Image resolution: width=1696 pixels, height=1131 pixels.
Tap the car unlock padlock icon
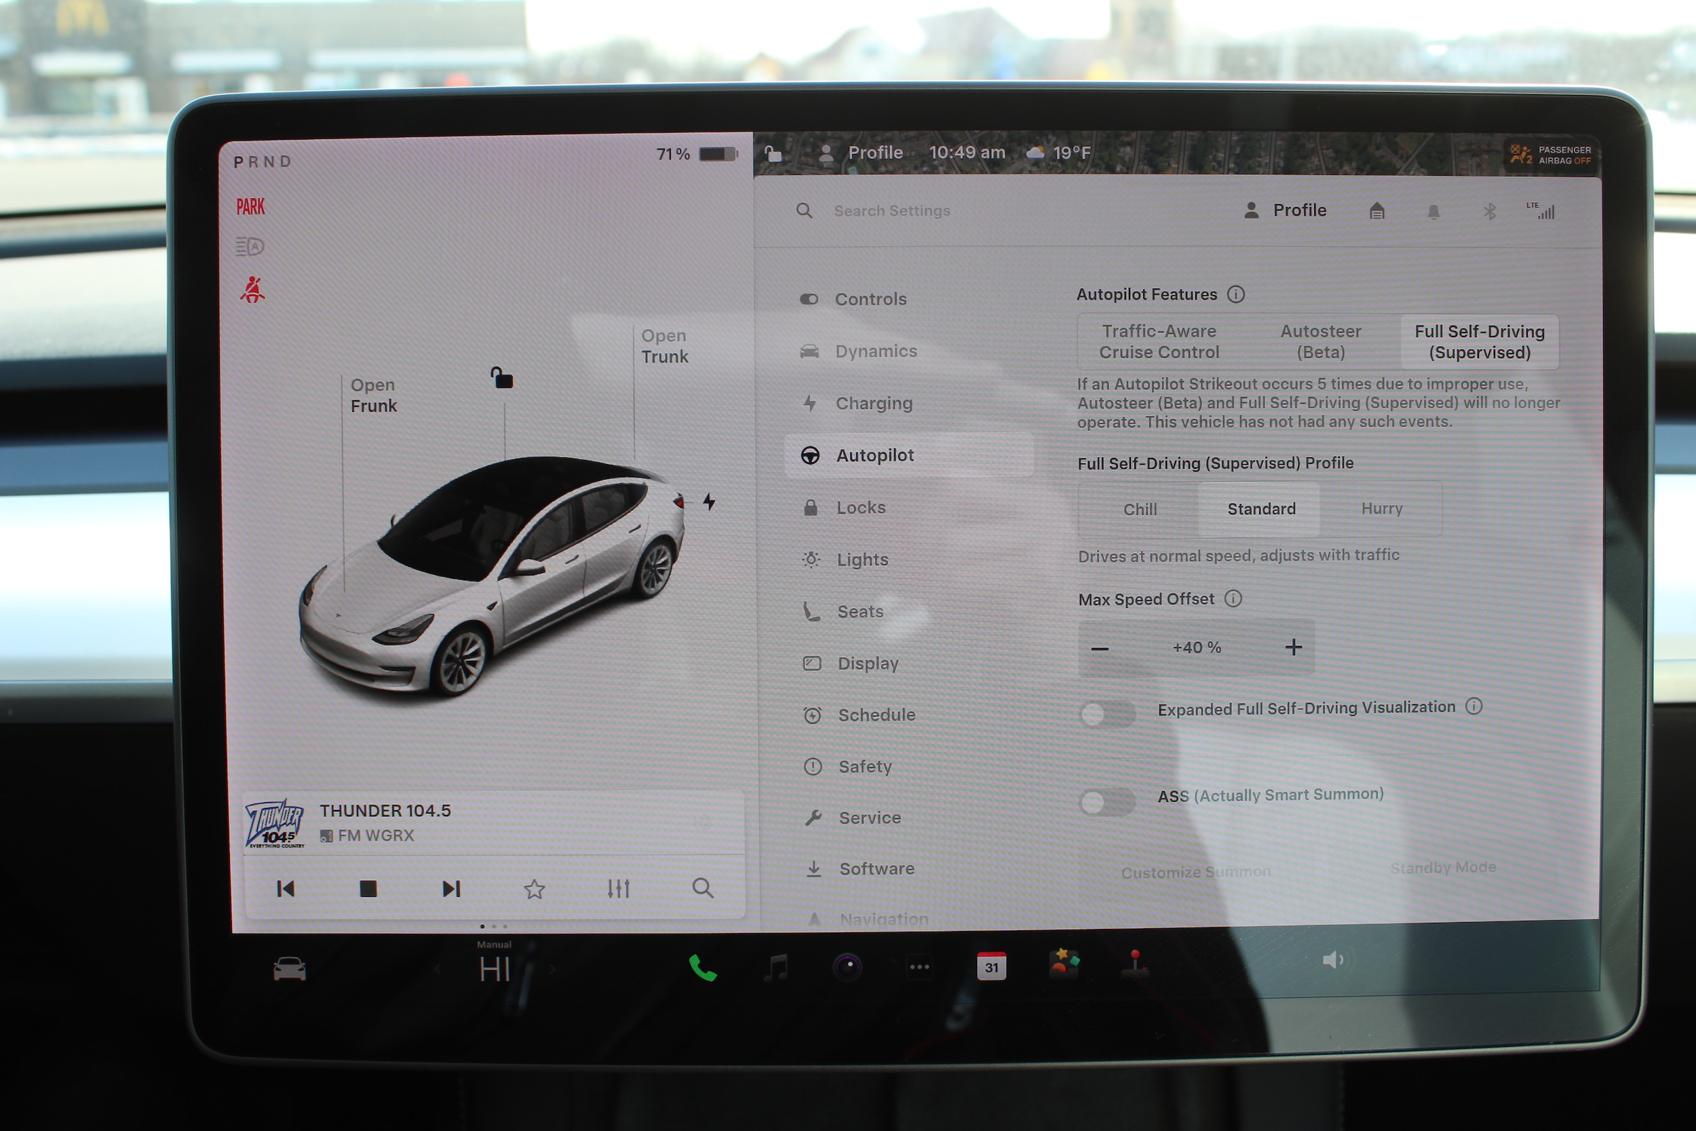click(x=502, y=377)
